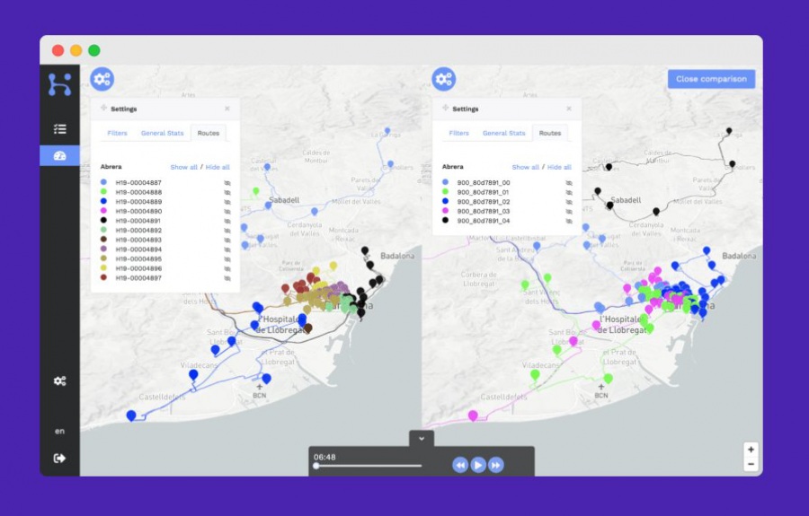
Task: Hide route 900_80d7891_03
Action: [569, 211]
